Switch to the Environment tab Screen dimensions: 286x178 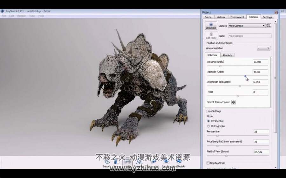coord(237,17)
